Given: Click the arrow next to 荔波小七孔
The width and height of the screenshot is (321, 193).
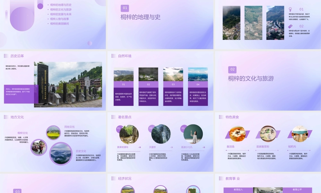Looking at the screenshot, I should pos(204,147).
